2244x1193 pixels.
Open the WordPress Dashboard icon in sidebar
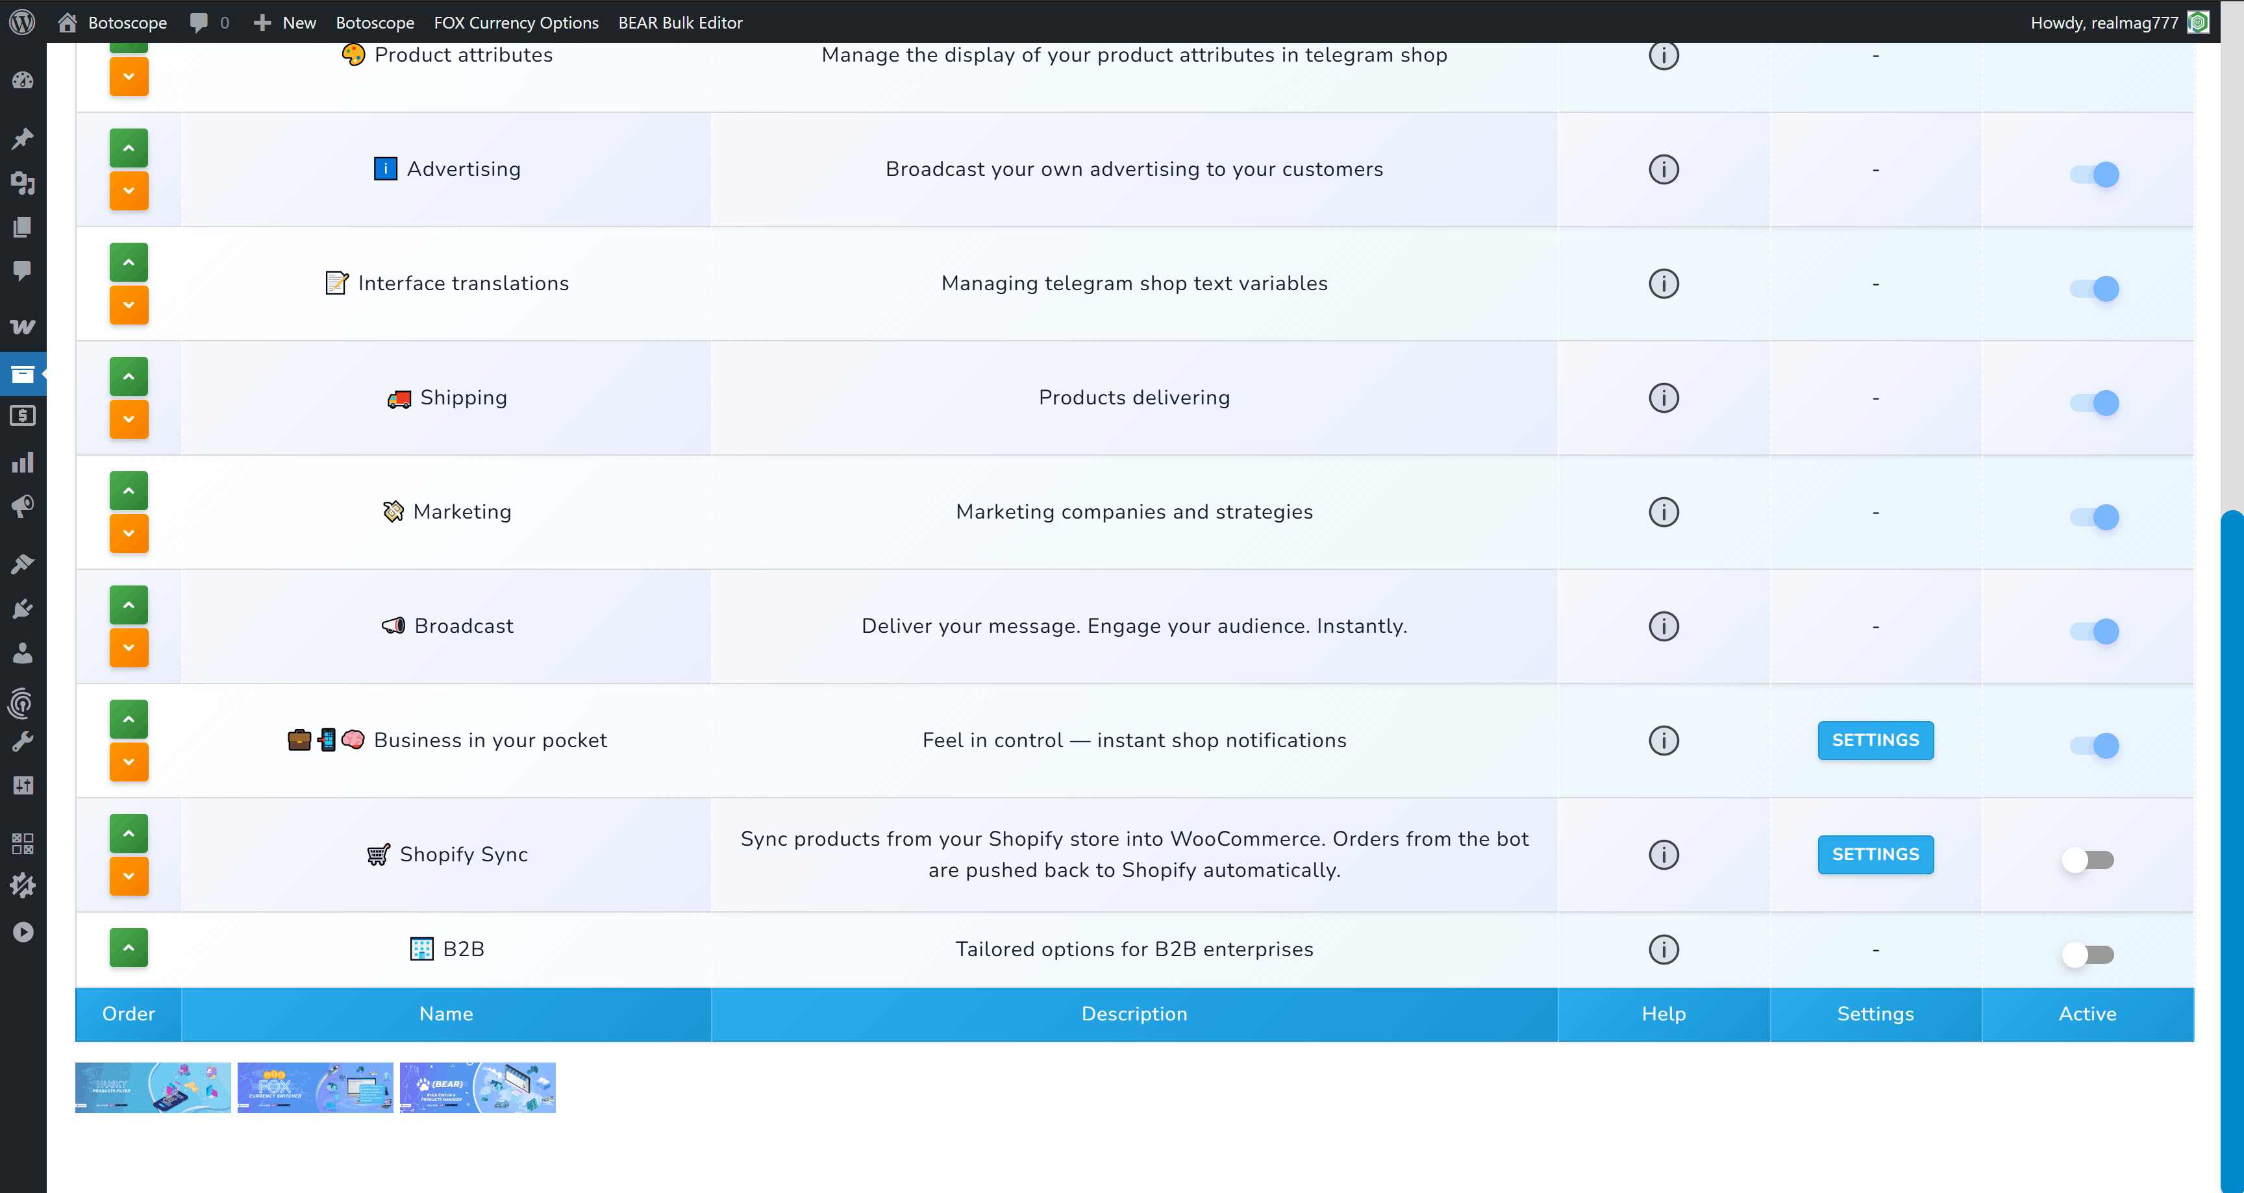click(x=23, y=80)
